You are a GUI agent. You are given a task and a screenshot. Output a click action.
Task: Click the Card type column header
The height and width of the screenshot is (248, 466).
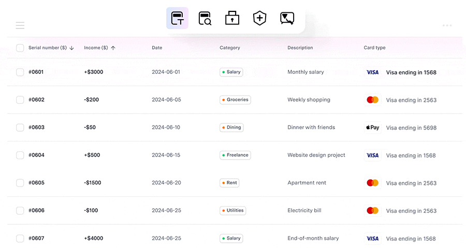click(374, 48)
